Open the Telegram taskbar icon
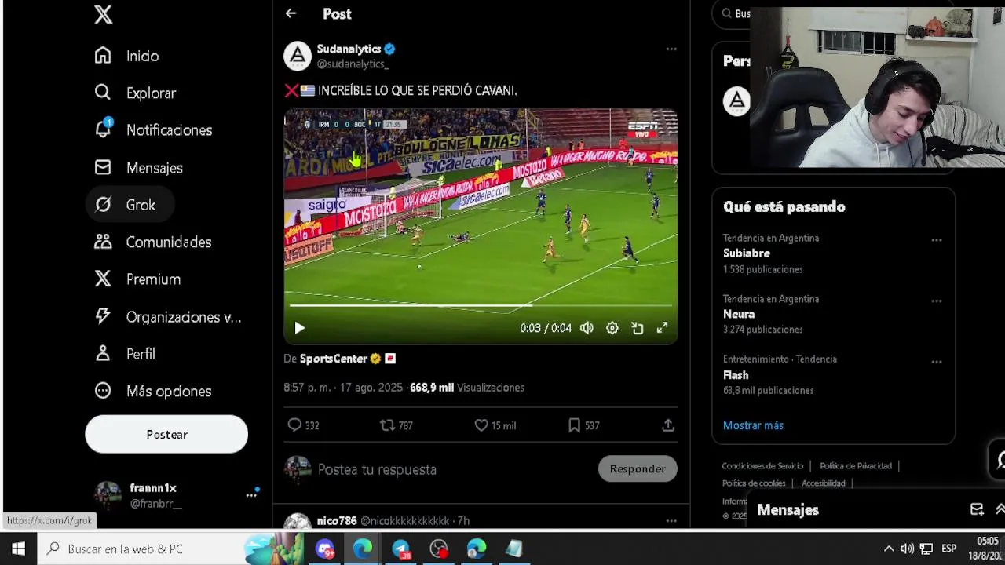Viewport: 1005px width, 565px height. tap(400, 549)
